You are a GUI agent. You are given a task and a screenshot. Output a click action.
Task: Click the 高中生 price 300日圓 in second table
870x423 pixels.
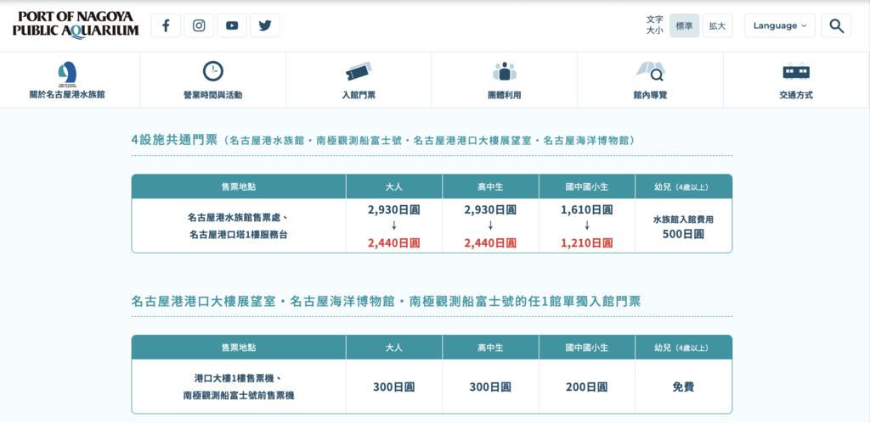click(490, 387)
